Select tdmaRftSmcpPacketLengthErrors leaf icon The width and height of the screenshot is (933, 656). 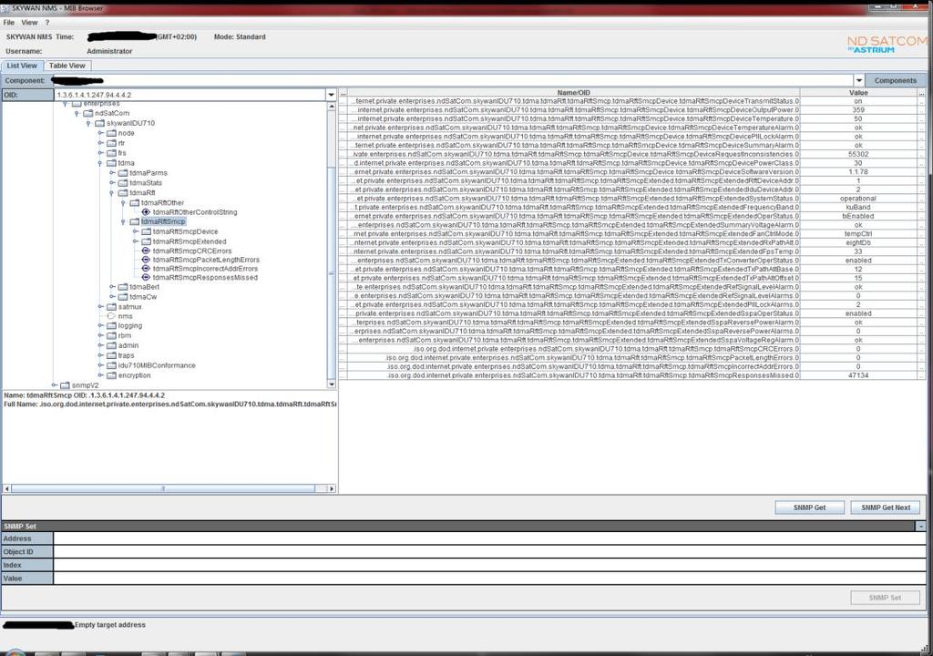tap(146, 260)
